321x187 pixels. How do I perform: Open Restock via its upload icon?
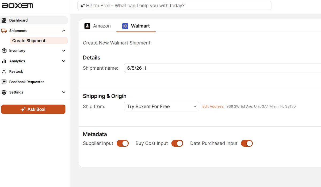point(4,71)
